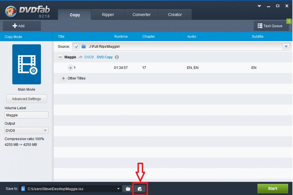Screen dimensions: 293x195
Task: Click the DVDFab monkey logo
Action: tap(11, 11)
